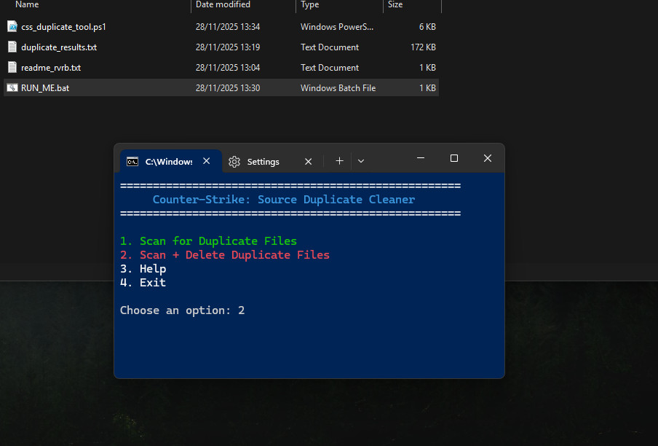The height and width of the screenshot is (446, 658).
Task: Close the Settings tab
Action: (308, 161)
